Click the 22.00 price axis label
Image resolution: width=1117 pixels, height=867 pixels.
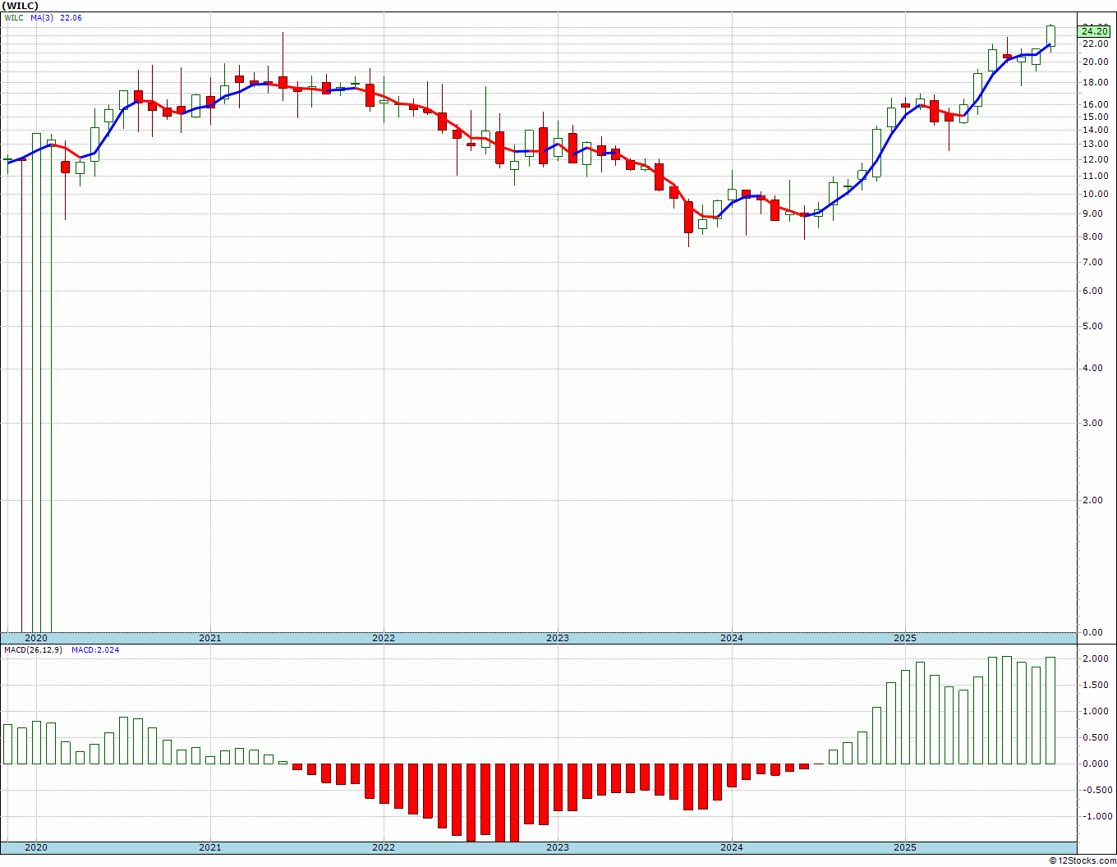coord(1096,44)
